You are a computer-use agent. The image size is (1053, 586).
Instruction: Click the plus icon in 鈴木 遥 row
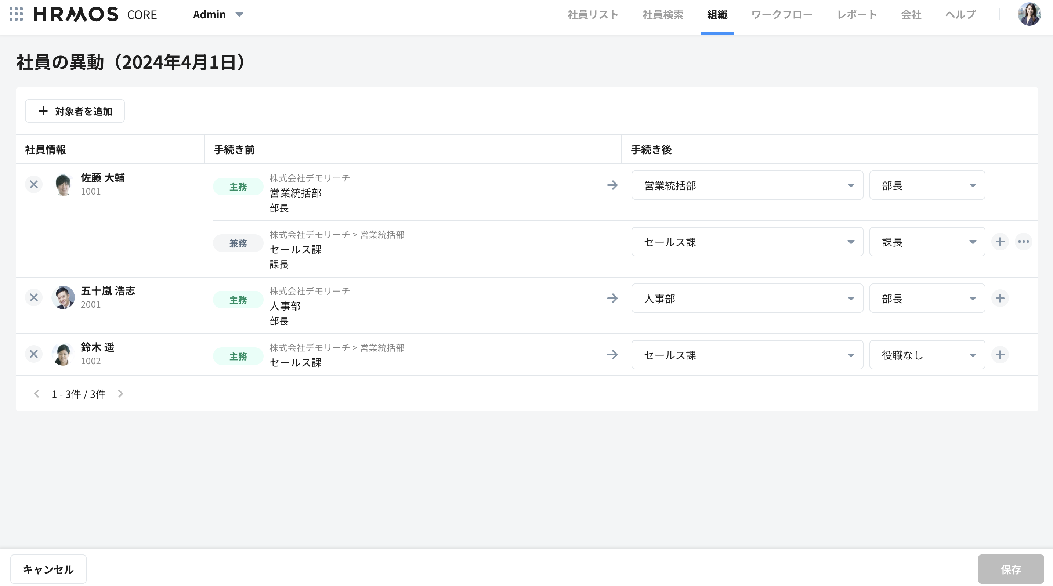tap(1000, 355)
